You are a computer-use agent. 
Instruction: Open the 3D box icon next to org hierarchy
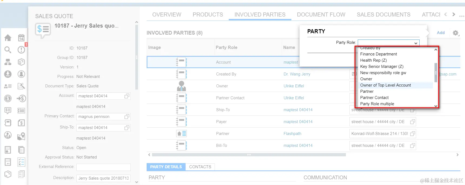21,62
